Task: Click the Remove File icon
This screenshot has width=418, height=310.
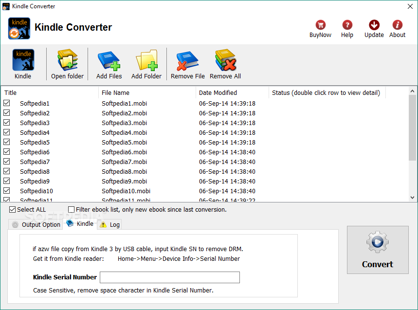Action: click(x=187, y=61)
